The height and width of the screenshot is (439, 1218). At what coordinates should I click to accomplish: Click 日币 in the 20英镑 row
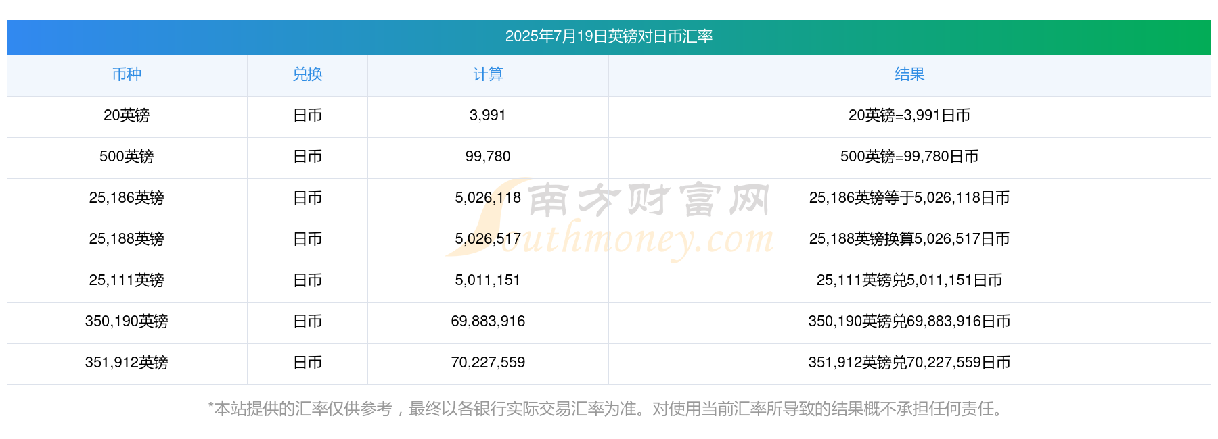307,115
